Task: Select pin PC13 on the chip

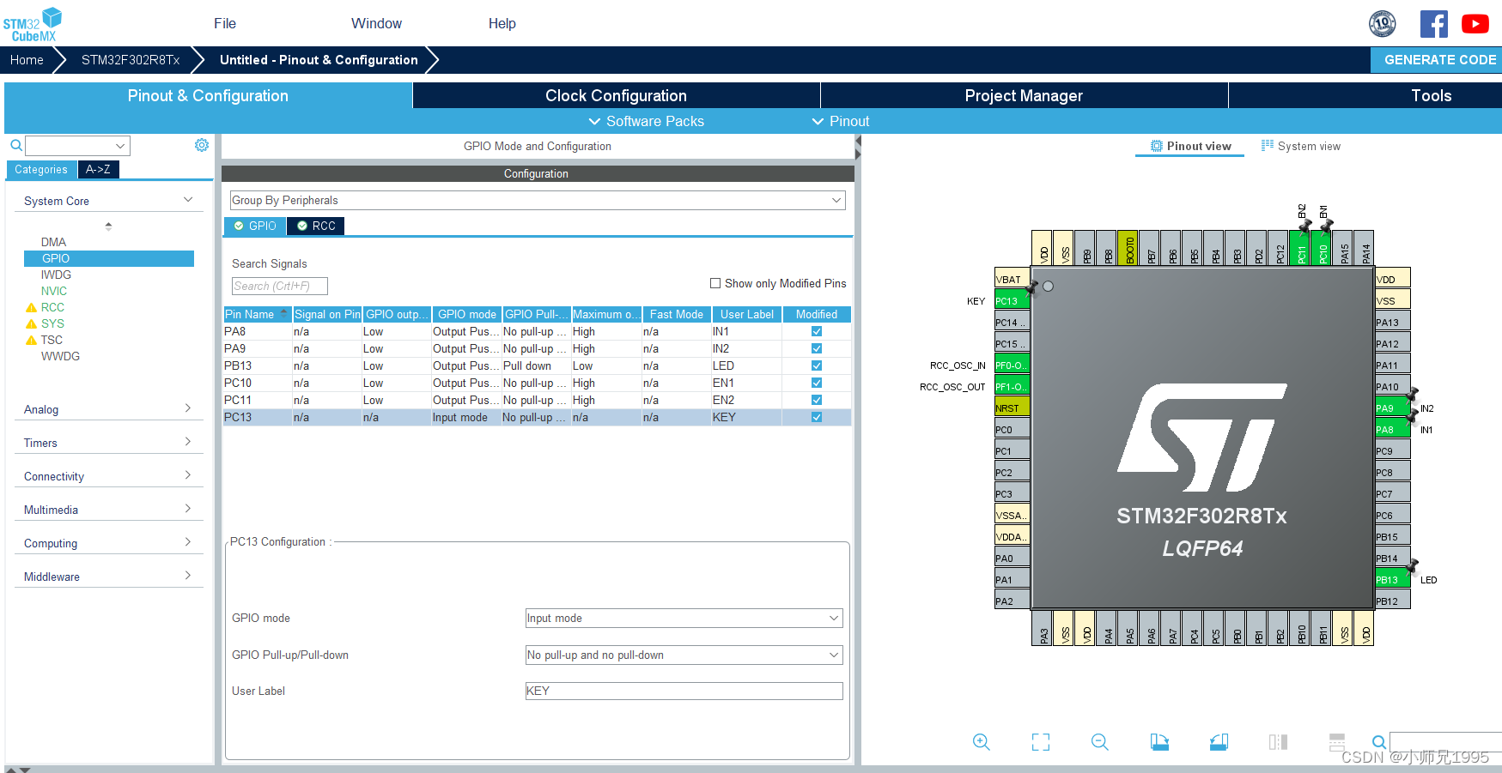Action: (x=1012, y=300)
